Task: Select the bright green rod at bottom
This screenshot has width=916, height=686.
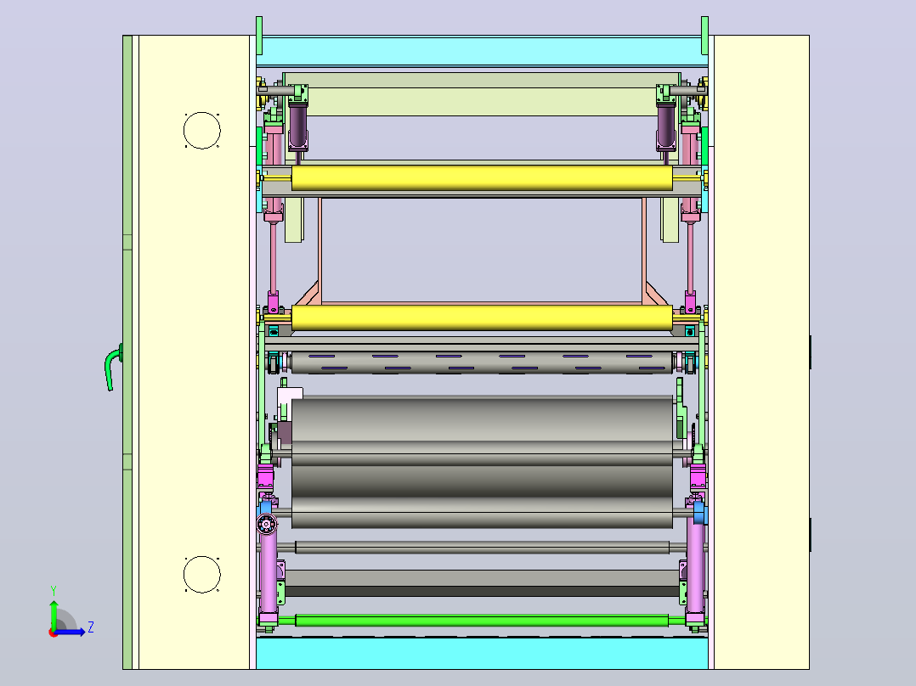Action: (x=482, y=621)
